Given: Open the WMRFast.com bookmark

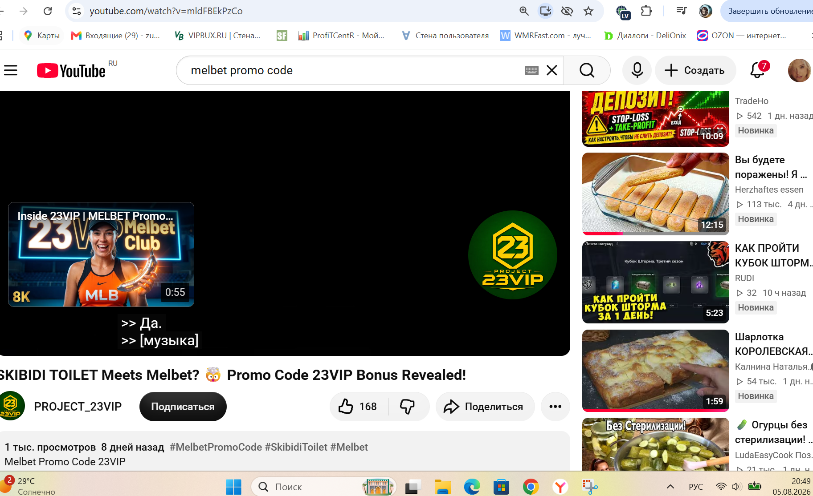Looking at the screenshot, I should click(546, 36).
